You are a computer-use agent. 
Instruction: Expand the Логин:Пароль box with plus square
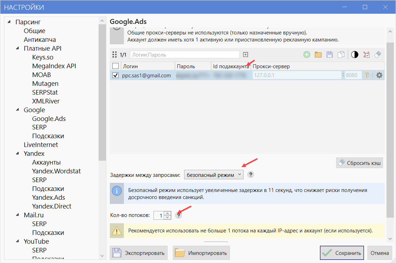tap(245, 54)
